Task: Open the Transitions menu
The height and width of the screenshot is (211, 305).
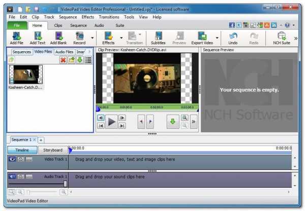Action: click(109, 17)
